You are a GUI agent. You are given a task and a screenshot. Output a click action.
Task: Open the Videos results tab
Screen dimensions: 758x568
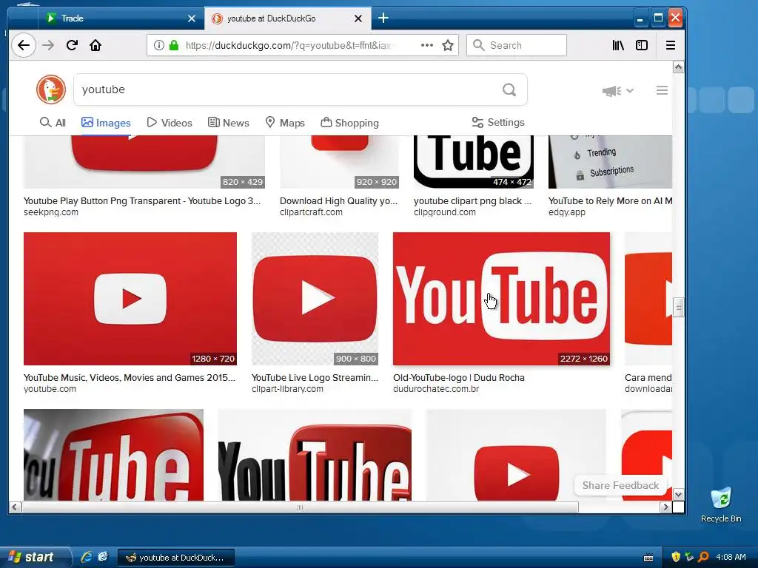170,123
